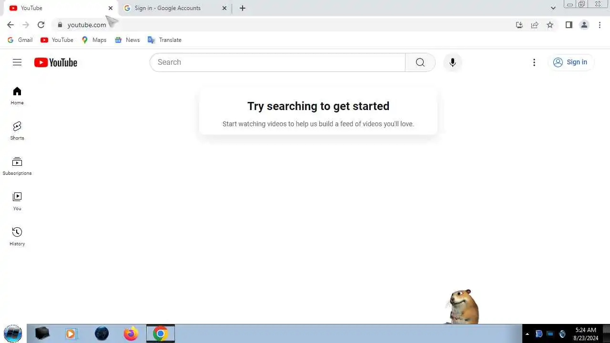Click the Sign in button on YouTube
The width and height of the screenshot is (610, 343).
point(570,62)
